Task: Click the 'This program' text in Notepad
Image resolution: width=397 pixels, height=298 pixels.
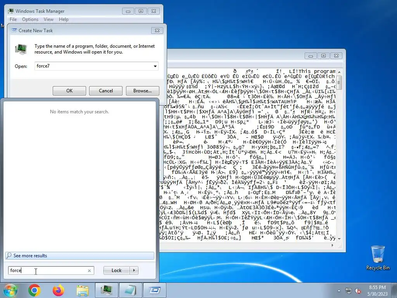Action: [x=317, y=71]
